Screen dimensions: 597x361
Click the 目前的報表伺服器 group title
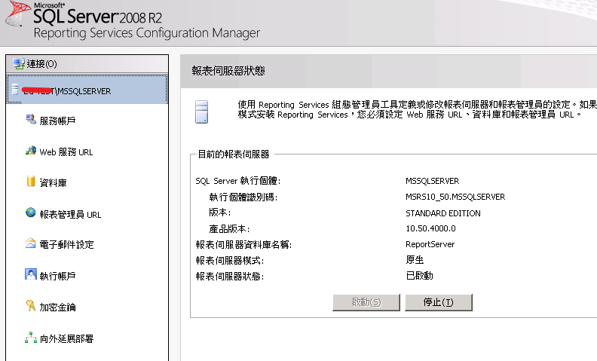point(234,154)
